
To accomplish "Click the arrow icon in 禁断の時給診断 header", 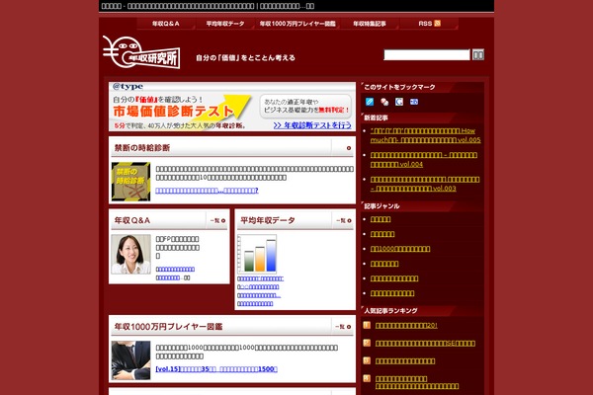I will [x=349, y=148].
